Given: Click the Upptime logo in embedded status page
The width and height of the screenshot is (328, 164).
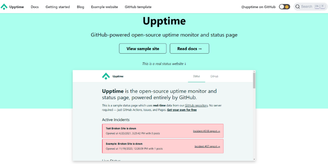Looking at the screenshot, I should click(x=106, y=76).
